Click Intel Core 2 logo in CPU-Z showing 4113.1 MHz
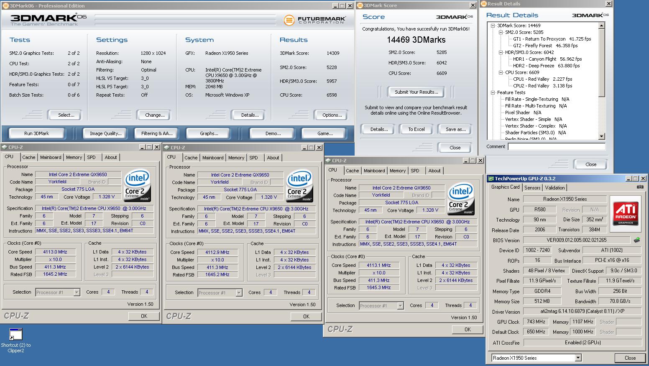 (461, 198)
